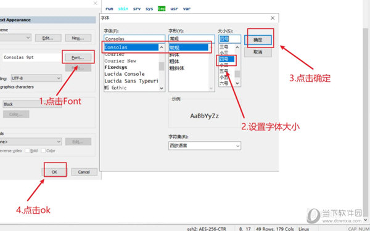This screenshot has height=231, width=370.
Task: Open the theme dropdown
Action: [x=15, y=38]
